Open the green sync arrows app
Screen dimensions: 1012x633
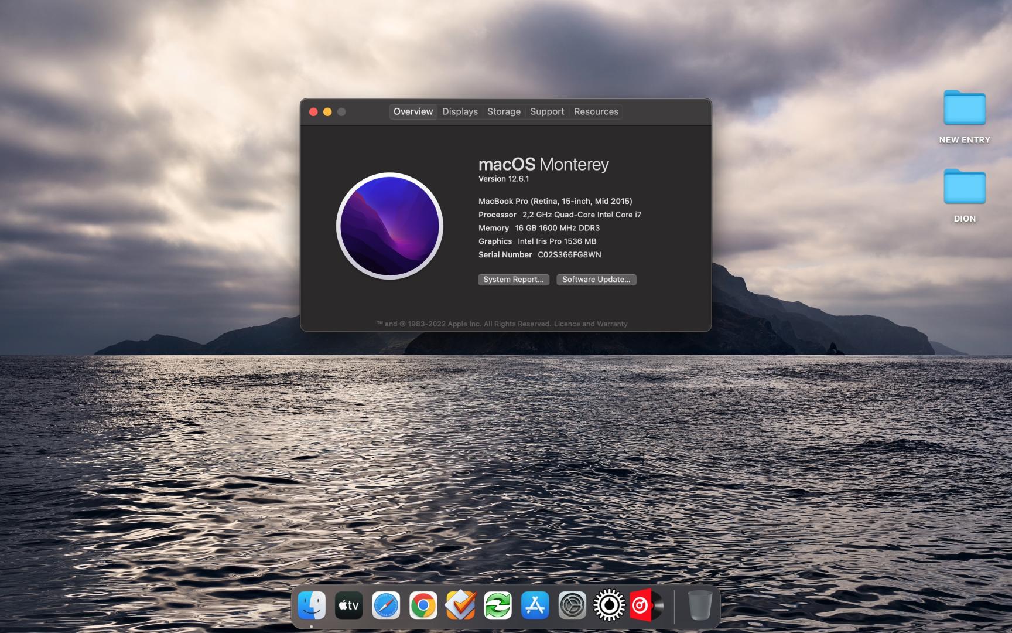498,605
